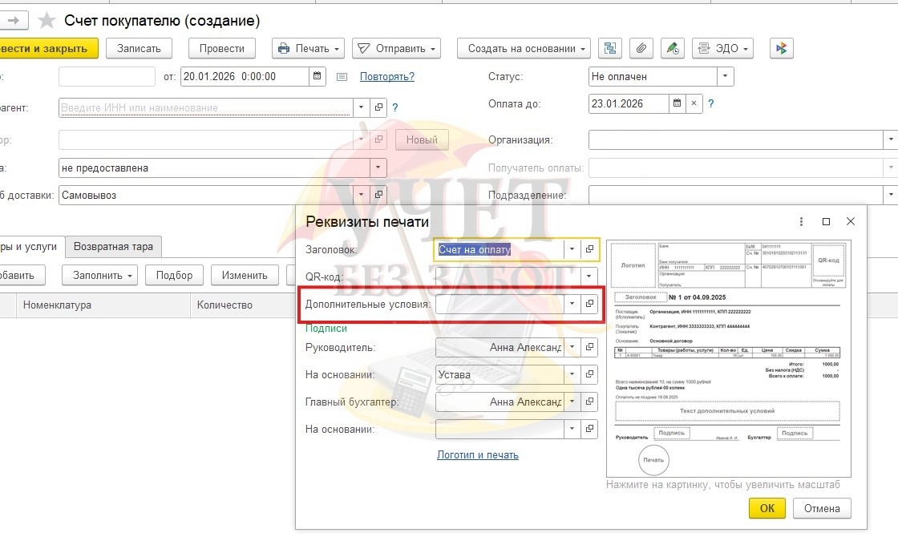Open the 'QR-код' dropdown list
This screenshot has height=541, width=898.
click(x=572, y=277)
